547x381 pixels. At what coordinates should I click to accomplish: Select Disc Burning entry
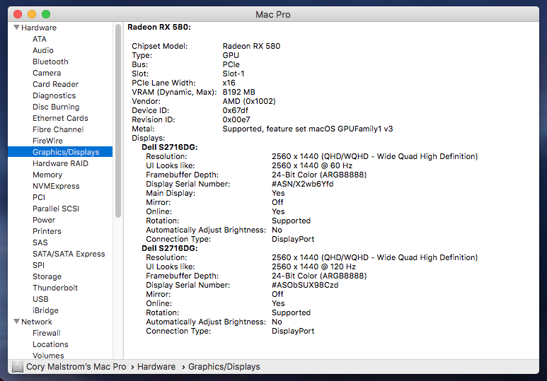(56, 107)
